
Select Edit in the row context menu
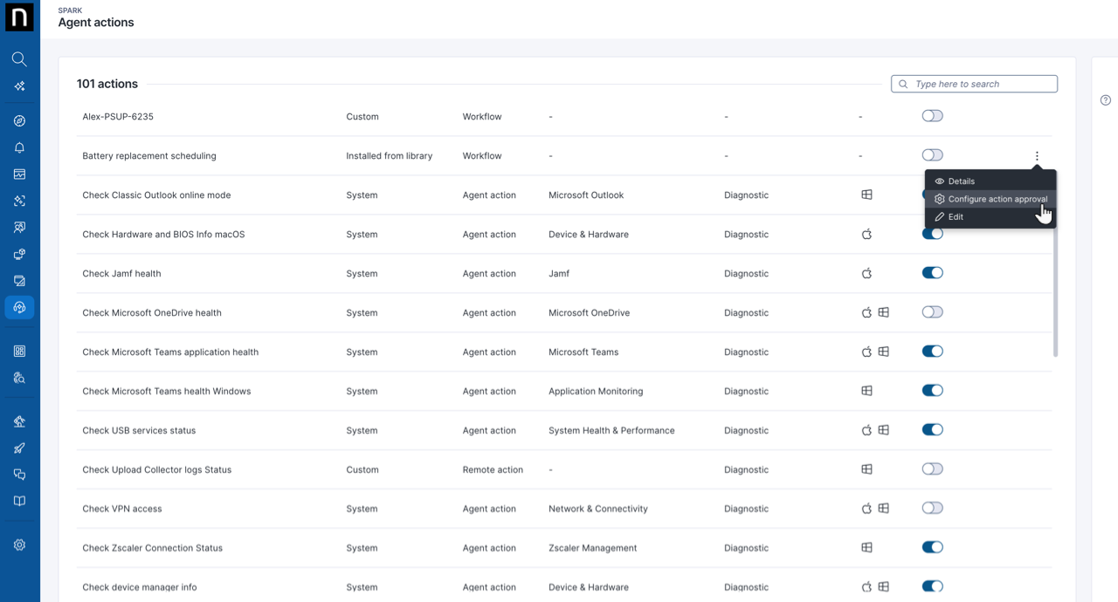tap(956, 217)
